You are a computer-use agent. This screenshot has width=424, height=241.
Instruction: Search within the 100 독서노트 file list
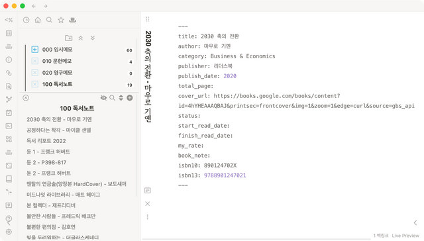click(112, 98)
